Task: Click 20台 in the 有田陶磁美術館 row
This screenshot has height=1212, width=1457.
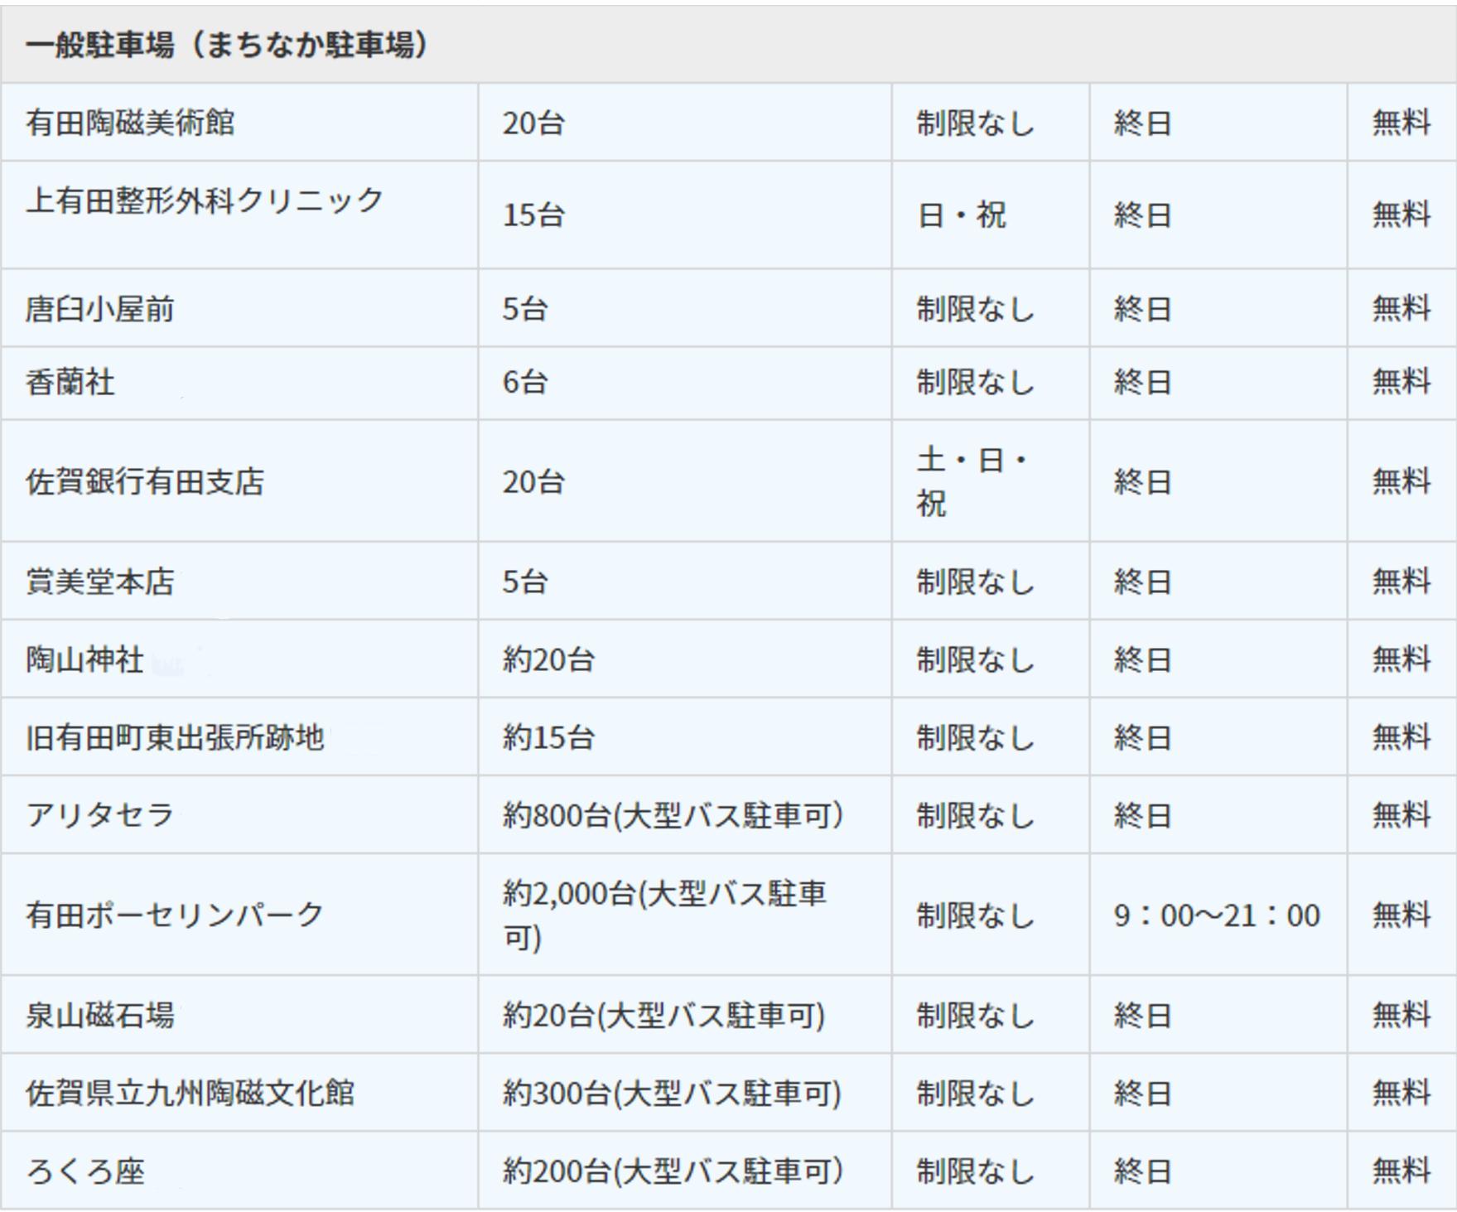Action: (533, 123)
